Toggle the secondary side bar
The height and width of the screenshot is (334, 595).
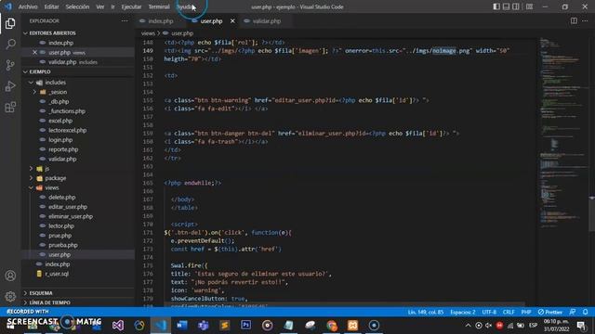516,6
